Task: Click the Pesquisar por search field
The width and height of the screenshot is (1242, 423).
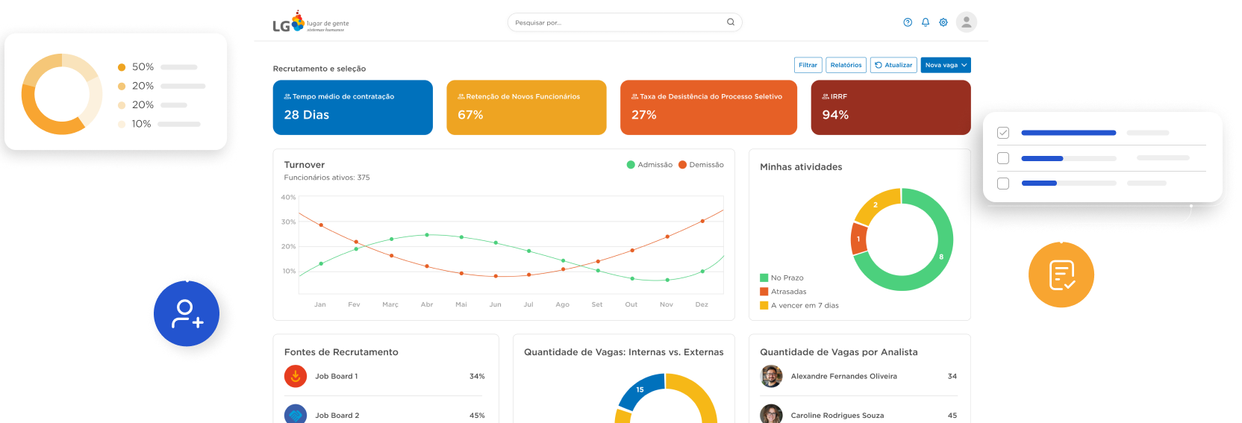Action: [x=625, y=22]
